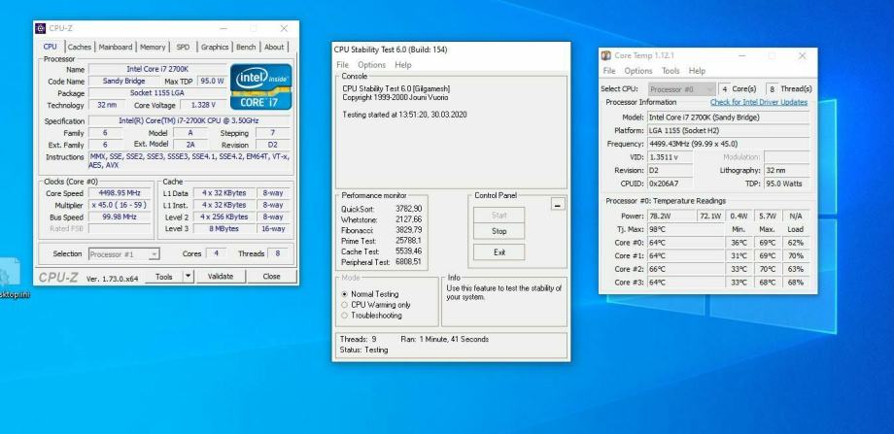This screenshot has width=894, height=434.
Task: Click the Validate button in CPU-Z
Action: 221,277
